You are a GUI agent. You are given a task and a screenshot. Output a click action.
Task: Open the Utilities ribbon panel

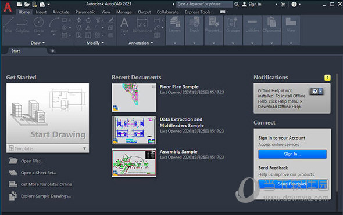tap(252, 30)
